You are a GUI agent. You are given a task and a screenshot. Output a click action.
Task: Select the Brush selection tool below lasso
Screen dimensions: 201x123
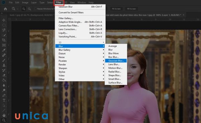[x=4, y=35]
